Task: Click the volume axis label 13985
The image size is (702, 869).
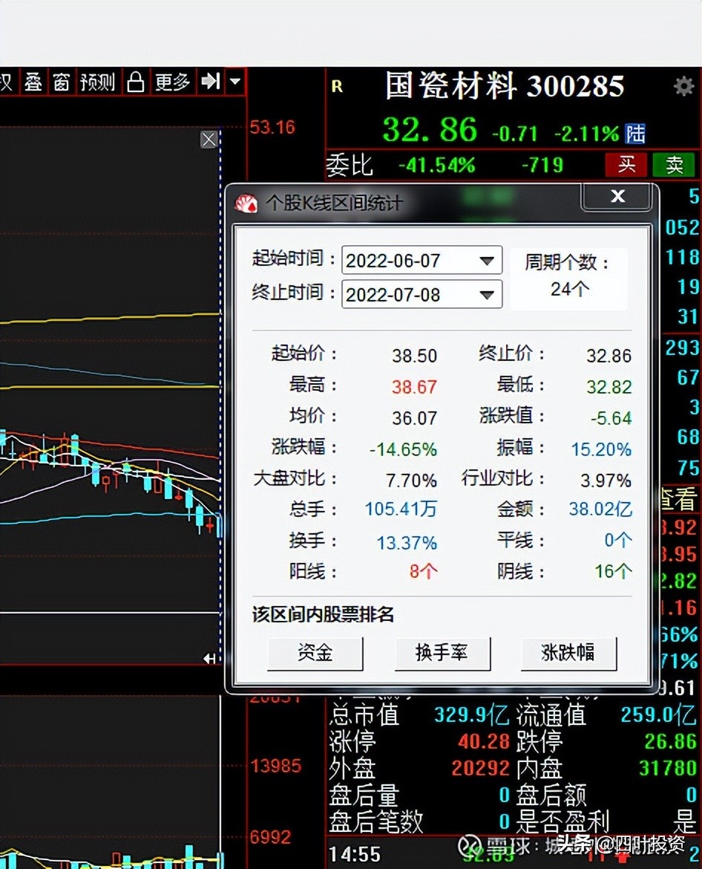Action: [x=276, y=766]
